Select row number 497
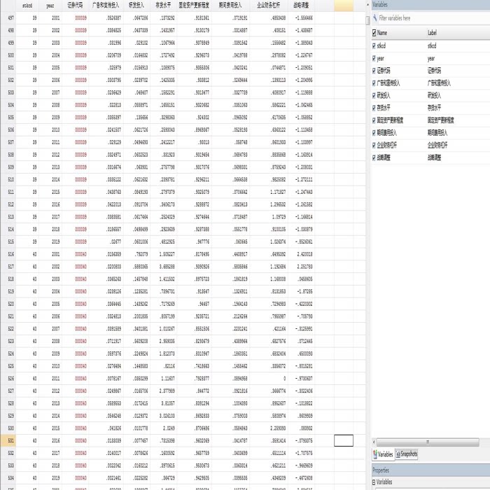Image resolution: width=490 pixels, height=490 pixels. [8, 18]
